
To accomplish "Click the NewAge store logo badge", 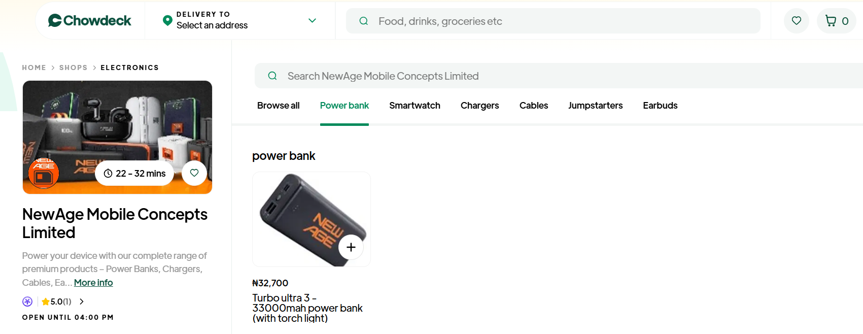I will [44, 173].
